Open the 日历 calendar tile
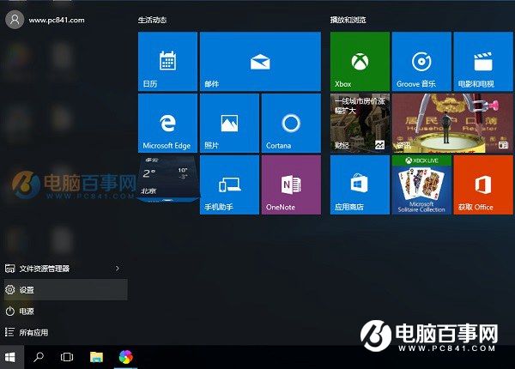 click(167, 62)
